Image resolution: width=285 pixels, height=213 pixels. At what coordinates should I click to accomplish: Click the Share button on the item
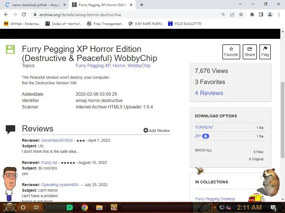point(250,52)
